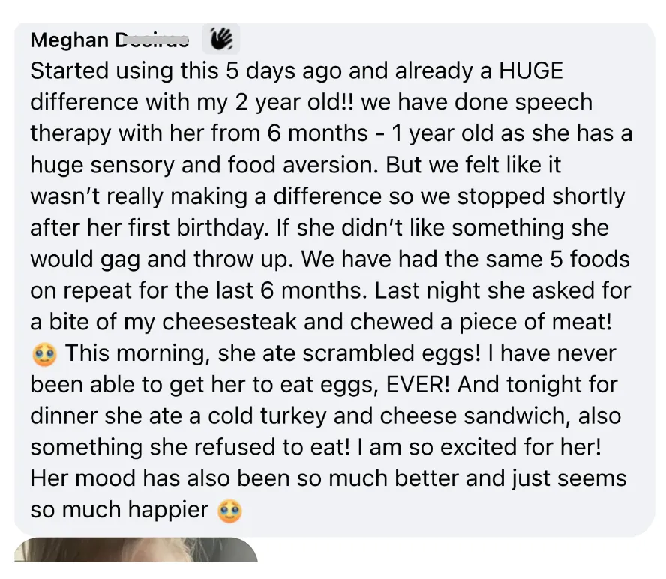Screen dimensions: 666x579
Task: Click the blurred surname next to Meghan
Action: 152,40
